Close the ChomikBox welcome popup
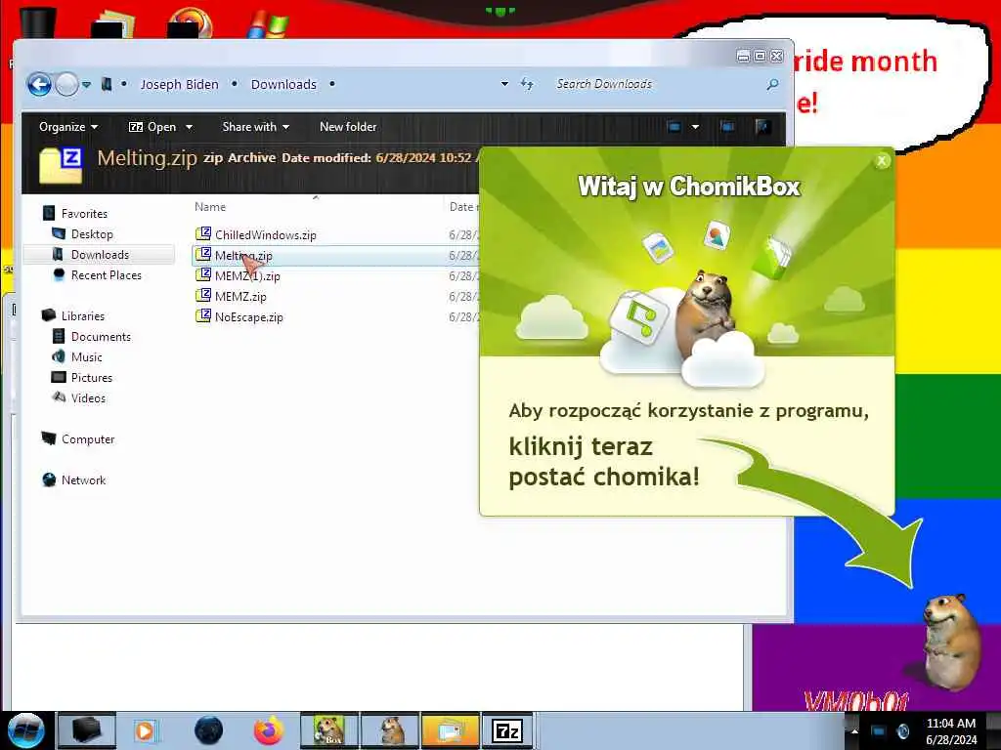The height and width of the screenshot is (750, 1001). coord(882,161)
